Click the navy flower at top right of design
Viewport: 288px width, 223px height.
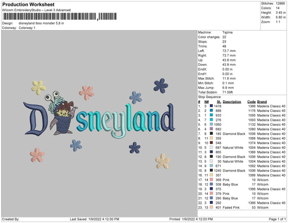point(161,86)
